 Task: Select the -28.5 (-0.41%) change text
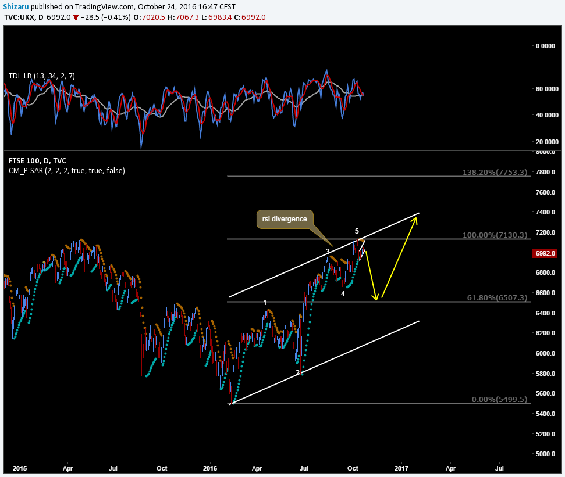point(105,17)
